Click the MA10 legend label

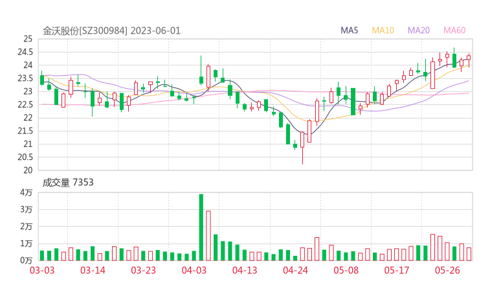point(383,30)
